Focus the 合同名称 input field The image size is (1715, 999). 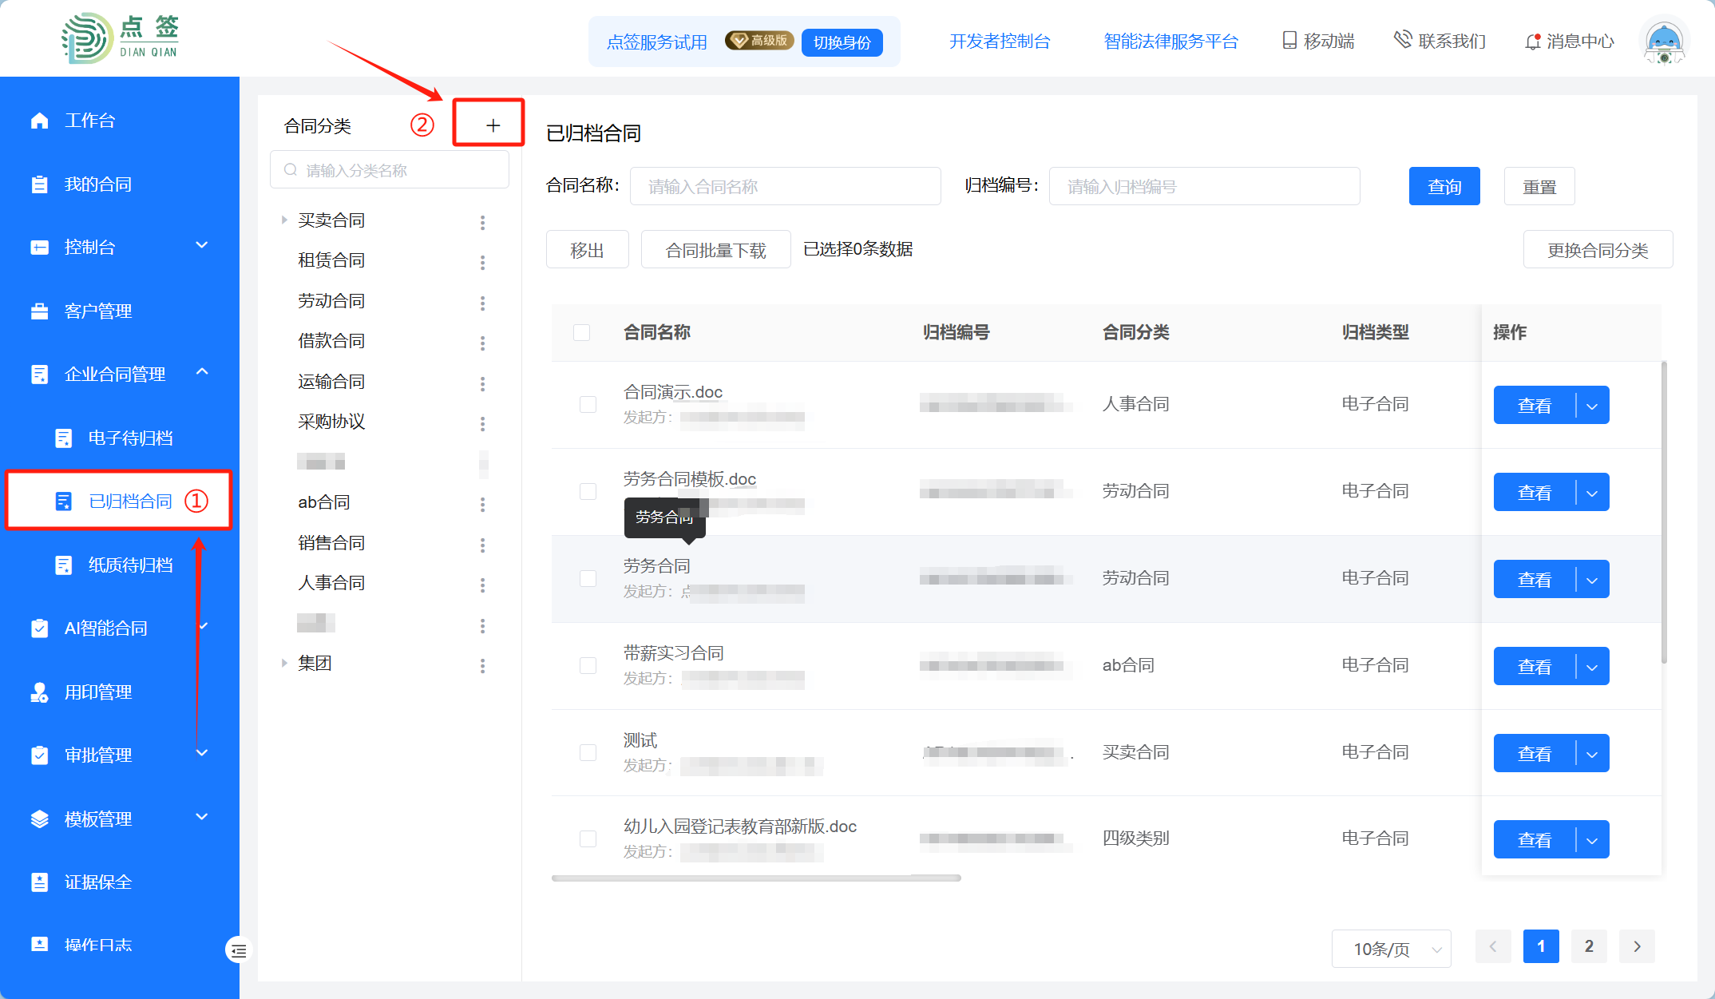[x=785, y=187]
